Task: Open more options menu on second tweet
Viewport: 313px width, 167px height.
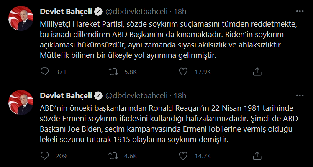Action: 300,95
